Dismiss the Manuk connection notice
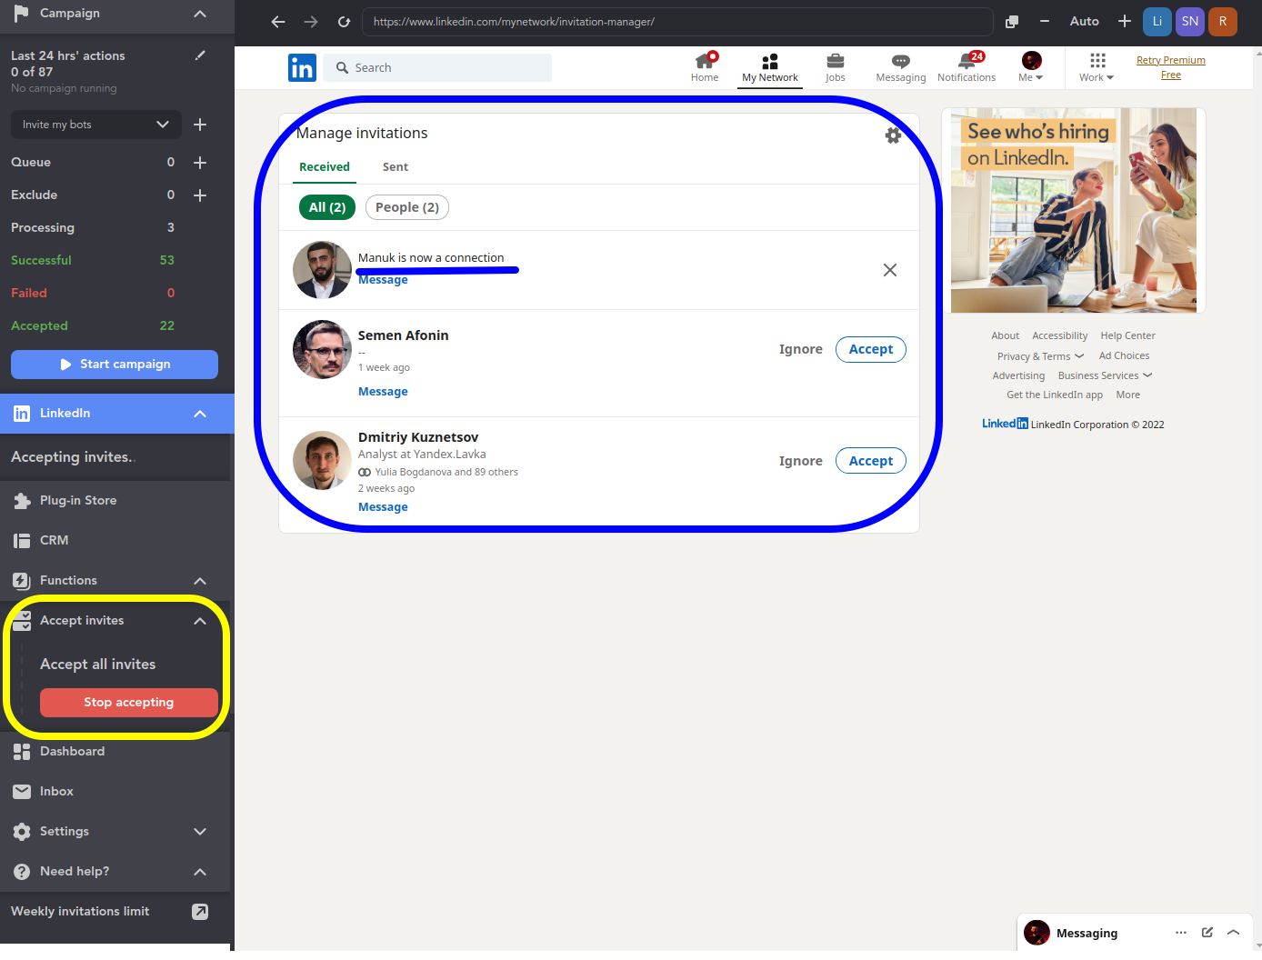 (x=890, y=270)
